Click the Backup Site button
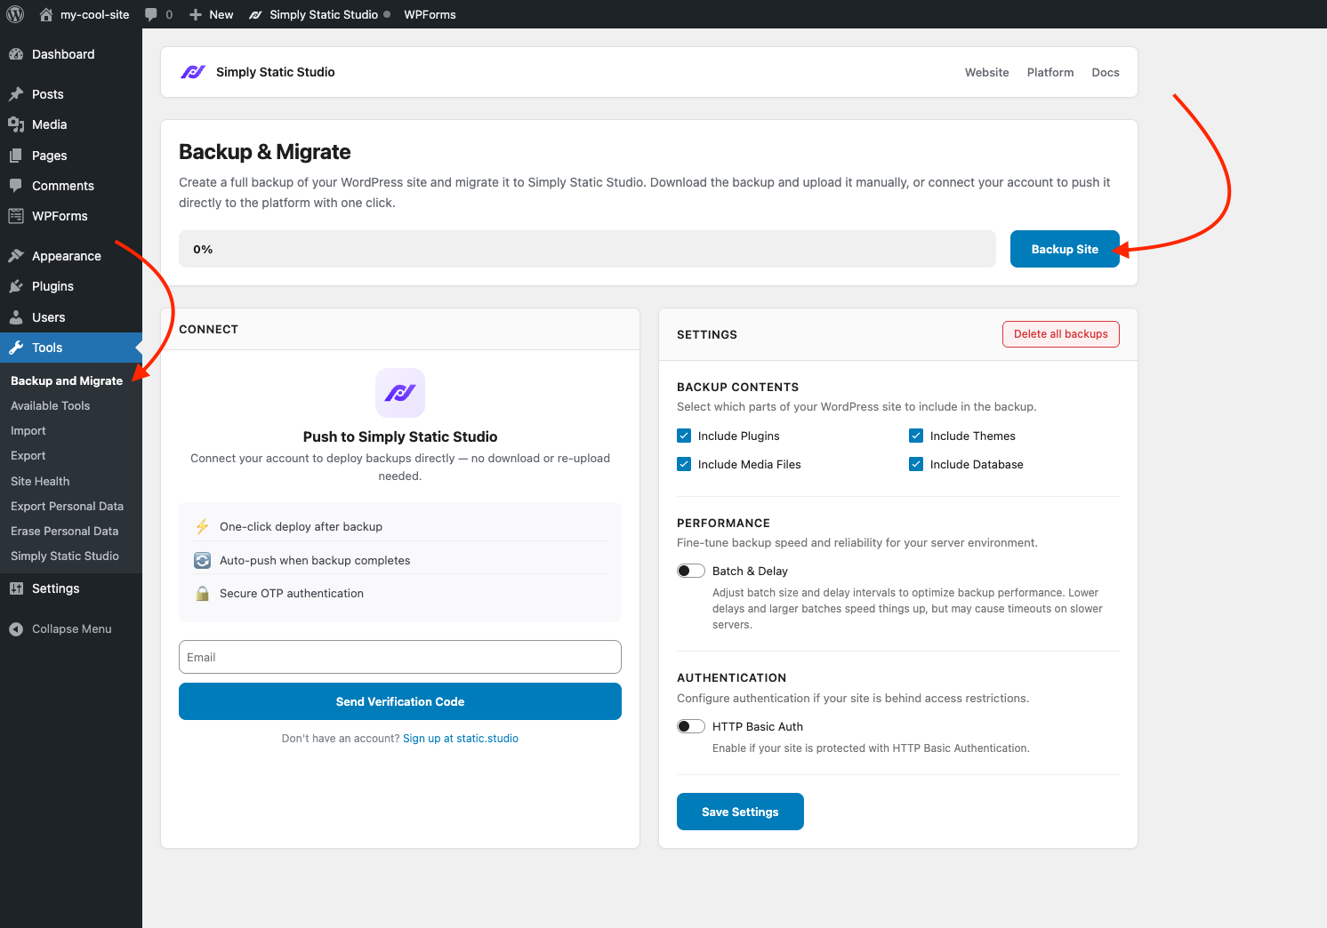 pyautogui.click(x=1065, y=249)
